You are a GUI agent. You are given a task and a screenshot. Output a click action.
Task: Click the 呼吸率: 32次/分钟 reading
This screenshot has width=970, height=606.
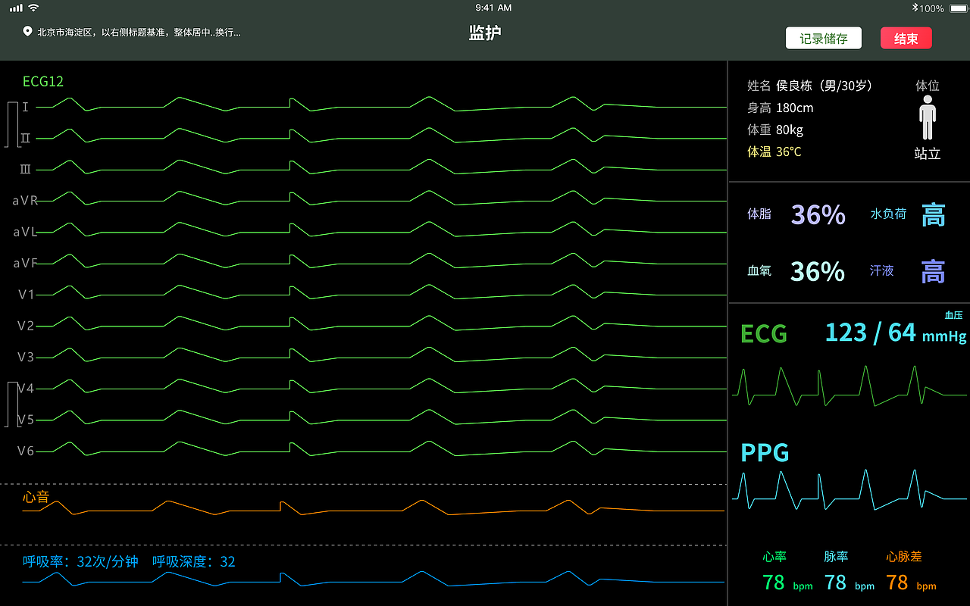81,561
